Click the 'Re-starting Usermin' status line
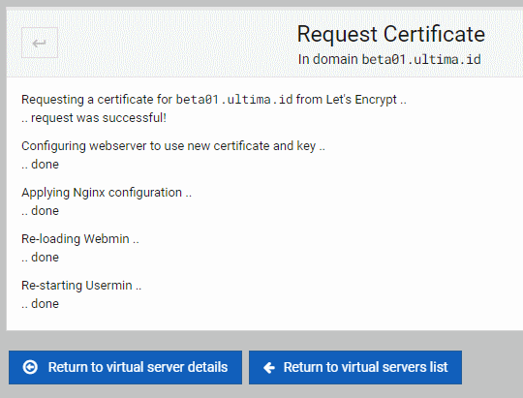 coord(81,286)
